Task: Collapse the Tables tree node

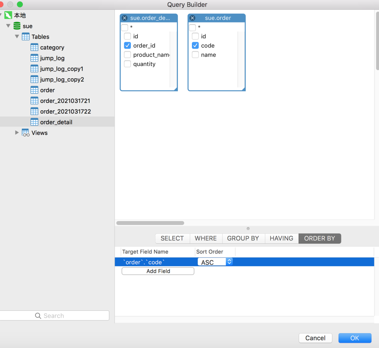Action: click(x=17, y=37)
